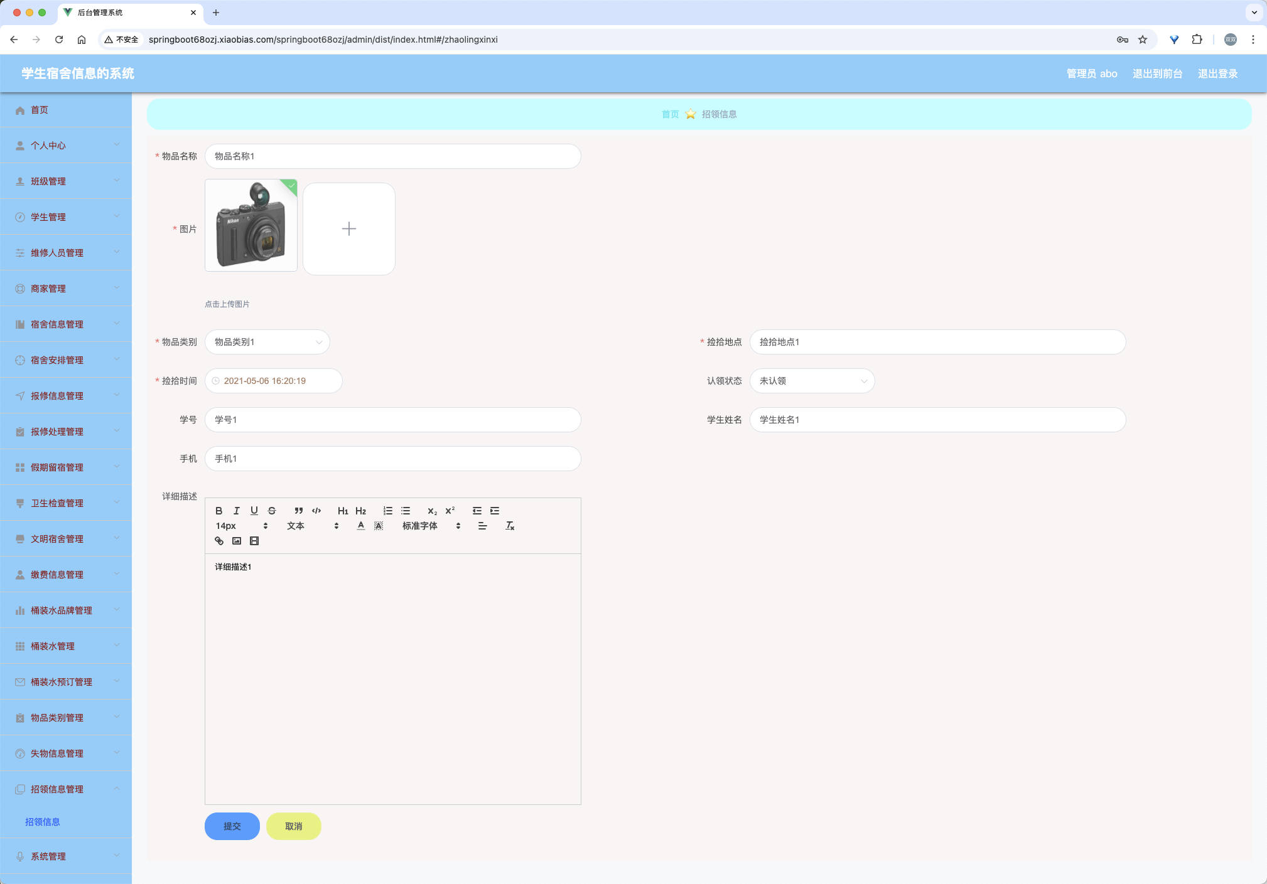Insert a blockquote in the editor
The height and width of the screenshot is (884, 1267).
point(299,511)
